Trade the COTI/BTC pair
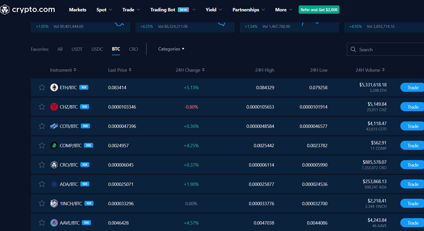424x231 pixels. pos(412,126)
